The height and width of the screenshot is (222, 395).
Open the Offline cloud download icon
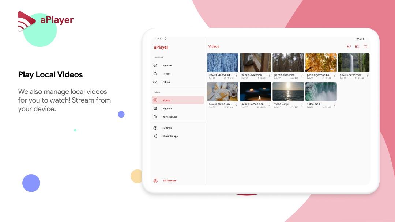(x=155, y=82)
